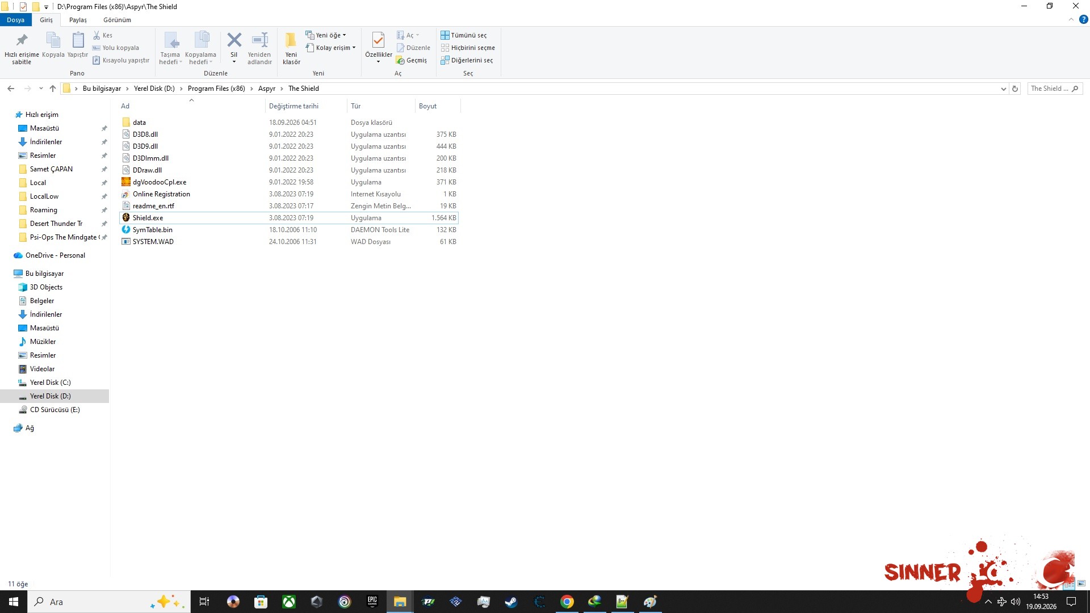Image resolution: width=1090 pixels, height=613 pixels.
Task: Select all with Tümünü seç
Action: [x=464, y=35]
